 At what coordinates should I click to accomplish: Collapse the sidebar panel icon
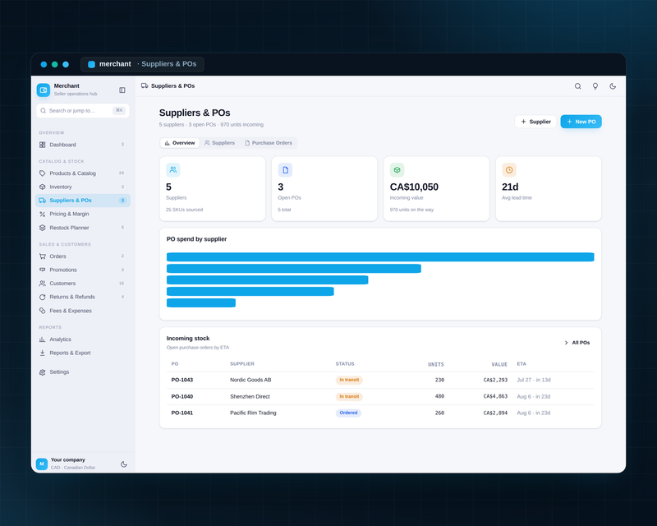(122, 90)
